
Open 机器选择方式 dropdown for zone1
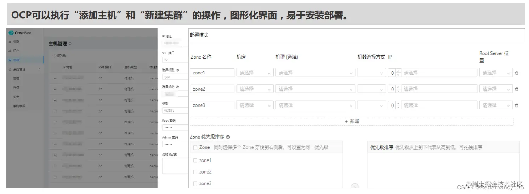(371, 73)
